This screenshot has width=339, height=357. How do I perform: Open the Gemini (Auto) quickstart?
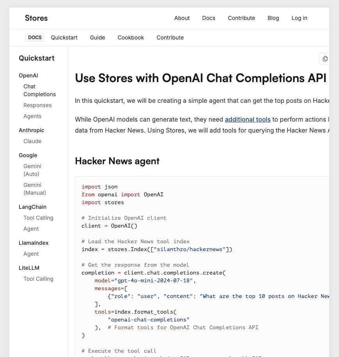click(x=32, y=170)
